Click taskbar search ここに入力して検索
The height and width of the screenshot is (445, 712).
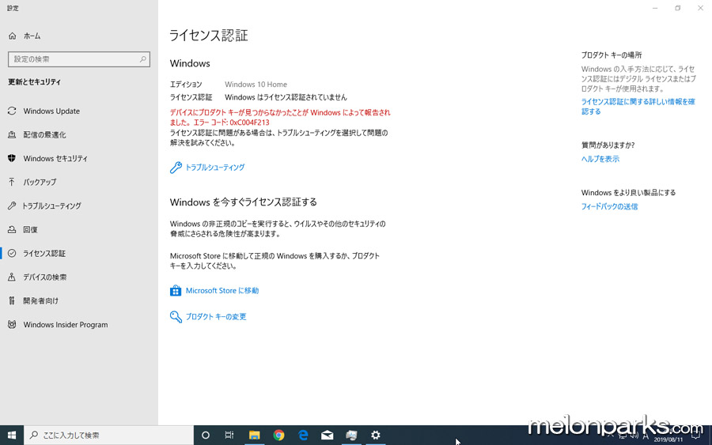click(108, 436)
